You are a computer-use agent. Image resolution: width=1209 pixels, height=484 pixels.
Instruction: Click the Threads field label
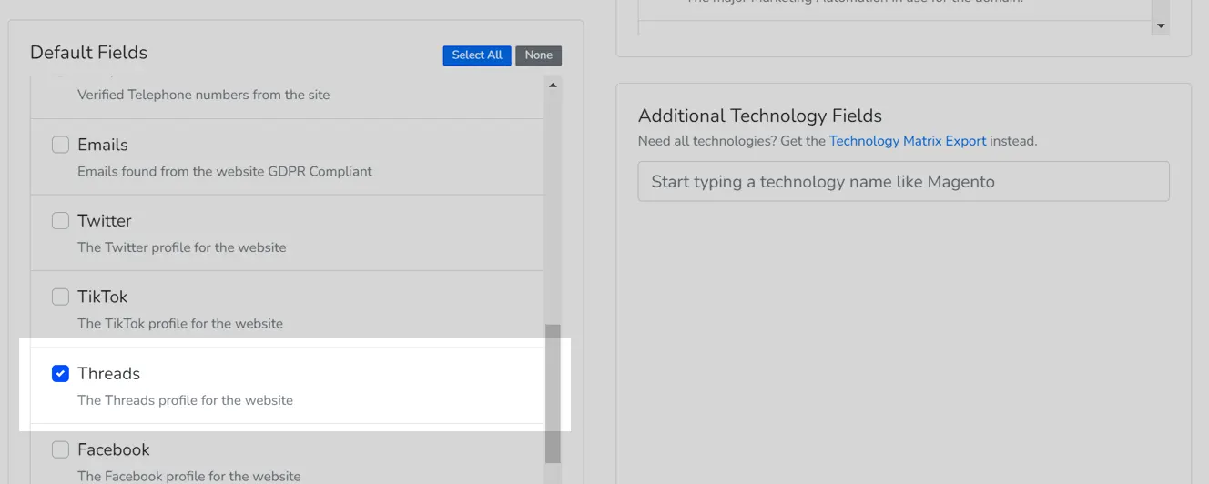[108, 374]
